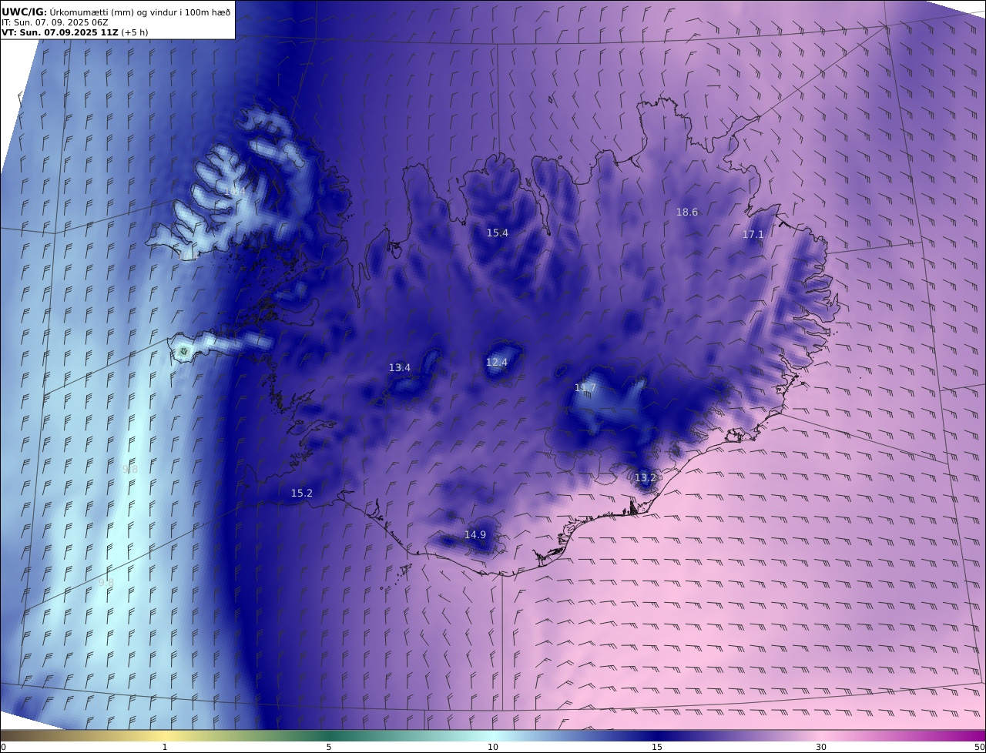
Task: Click the 17.1 value on the map
Action: pyautogui.click(x=753, y=234)
